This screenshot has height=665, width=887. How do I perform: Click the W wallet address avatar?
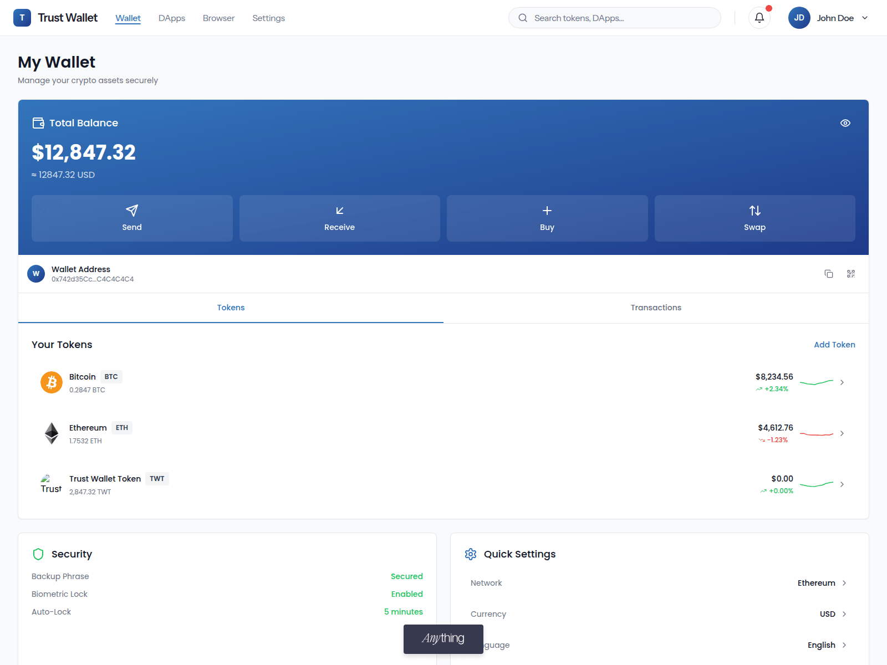36,274
